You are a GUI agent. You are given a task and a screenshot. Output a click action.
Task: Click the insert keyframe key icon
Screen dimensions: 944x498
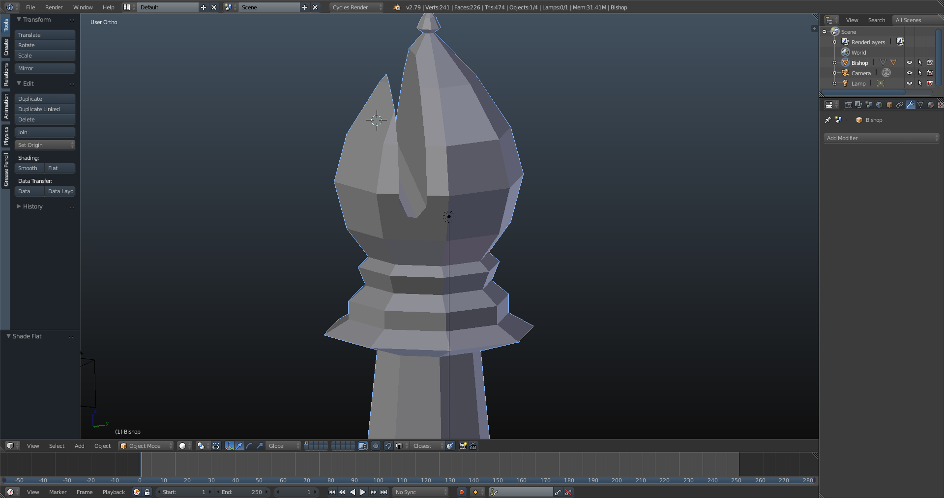(558, 492)
